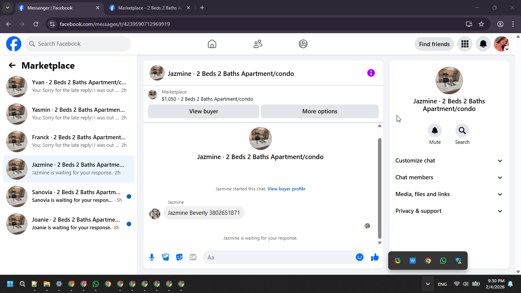The image size is (521, 293).
Task: Send a thumbs-up like
Action: (375, 257)
